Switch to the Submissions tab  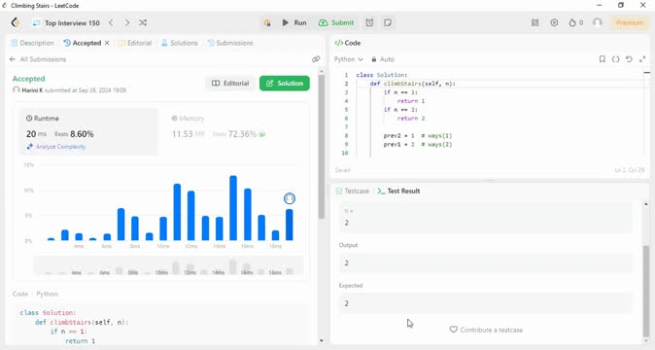[230, 43]
